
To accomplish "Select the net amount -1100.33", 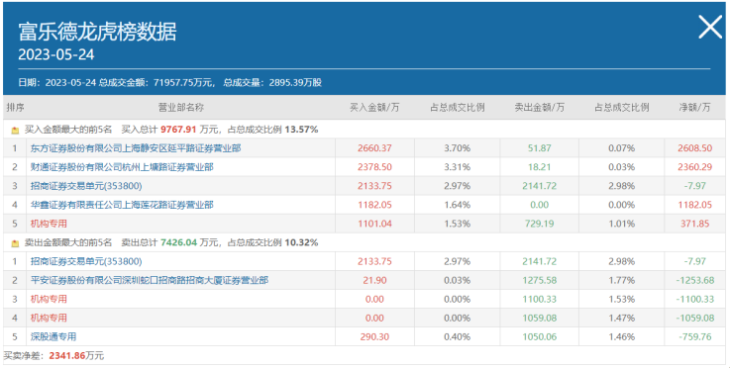I will [x=694, y=299].
